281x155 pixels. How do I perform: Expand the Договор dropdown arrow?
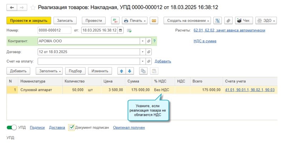click(143, 52)
